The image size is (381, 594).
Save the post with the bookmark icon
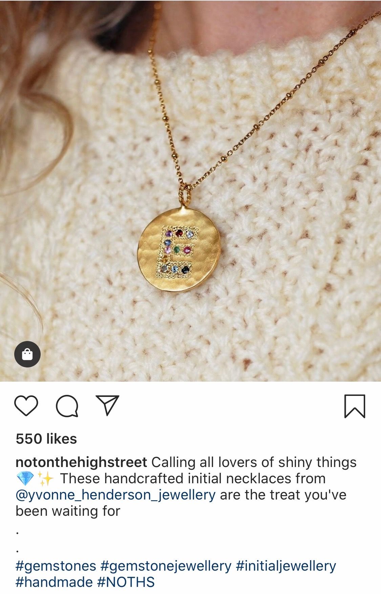pyautogui.click(x=355, y=406)
